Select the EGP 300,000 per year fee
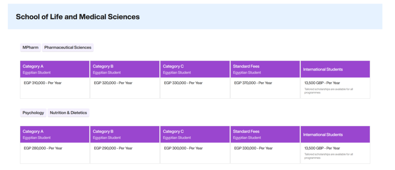The image size is (395, 170). 183,148
